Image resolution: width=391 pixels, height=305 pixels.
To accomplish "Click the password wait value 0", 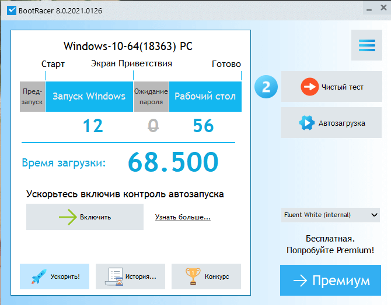I will [x=153, y=125].
